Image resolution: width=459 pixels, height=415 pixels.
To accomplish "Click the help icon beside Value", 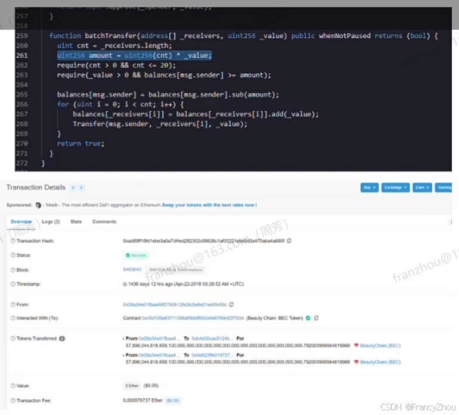I will tap(13, 385).
